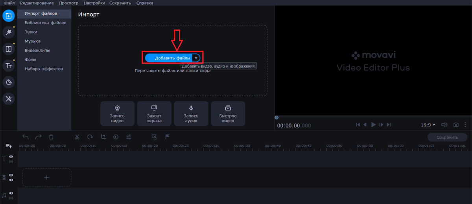Open the Stickers clock-shaped tab icon
This screenshot has height=204, width=472.
pyautogui.click(x=9, y=82)
